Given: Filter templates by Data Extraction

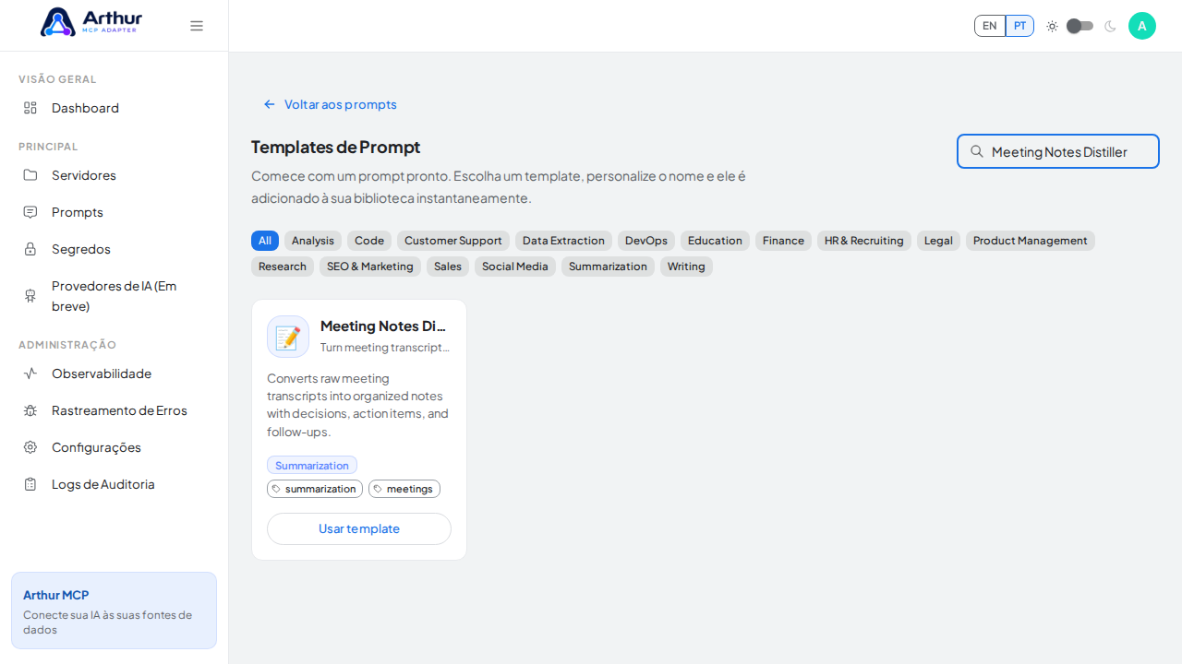Looking at the screenshot, I should tap(563, 241).
